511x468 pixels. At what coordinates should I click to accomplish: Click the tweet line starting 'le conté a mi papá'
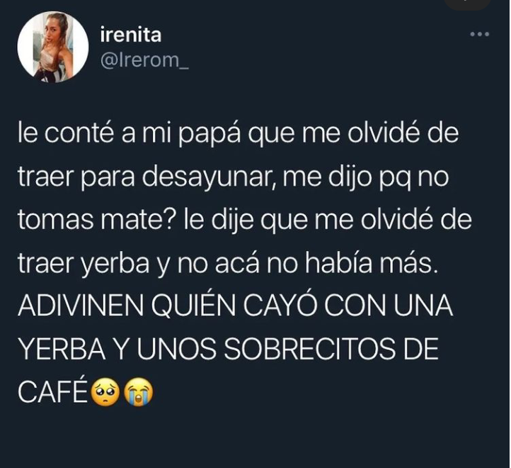point(239,134)
